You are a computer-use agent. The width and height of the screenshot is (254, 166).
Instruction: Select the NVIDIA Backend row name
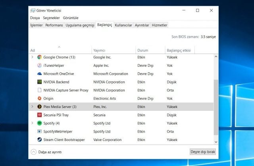[56, 82]
